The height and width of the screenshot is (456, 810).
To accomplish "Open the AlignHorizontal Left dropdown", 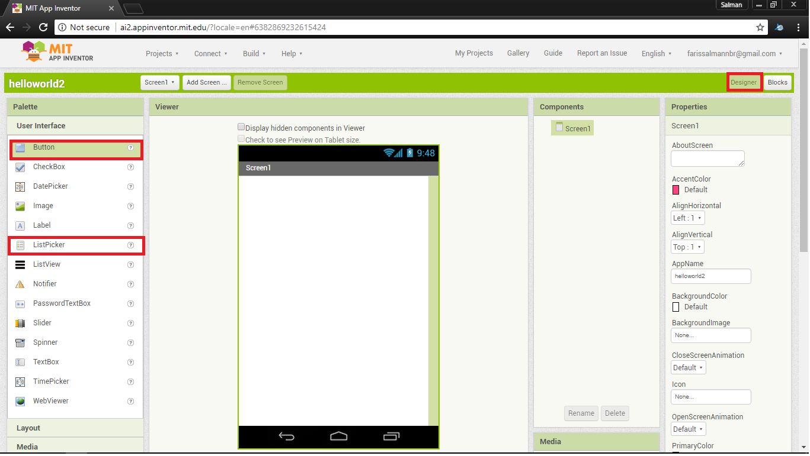I will point(688,218).
